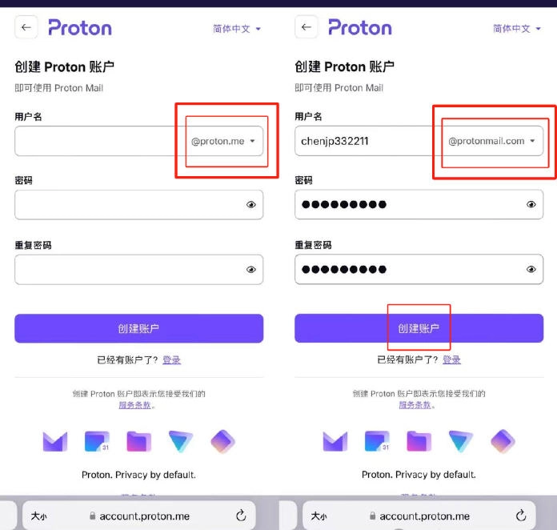Tap the 大小 text size button in the left browser bar
The height and width of the screenshot is (530, 557).
(38, 516)
